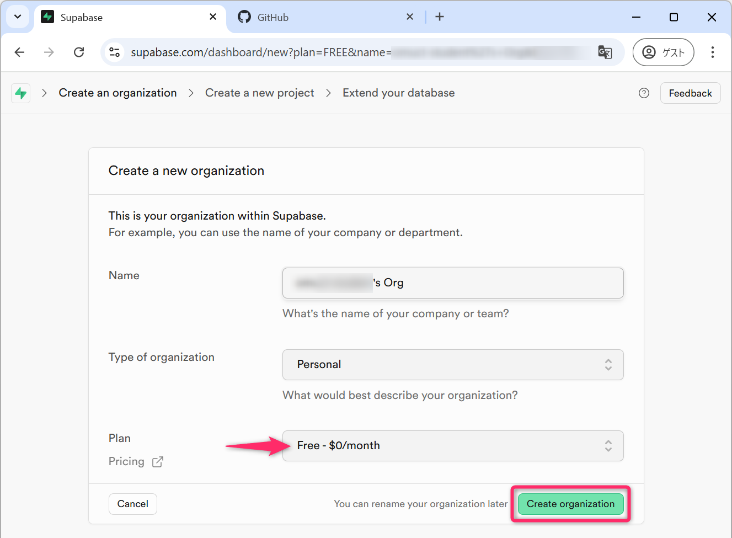
Task: Close the GitHub tab
Action: click(409, 17)
